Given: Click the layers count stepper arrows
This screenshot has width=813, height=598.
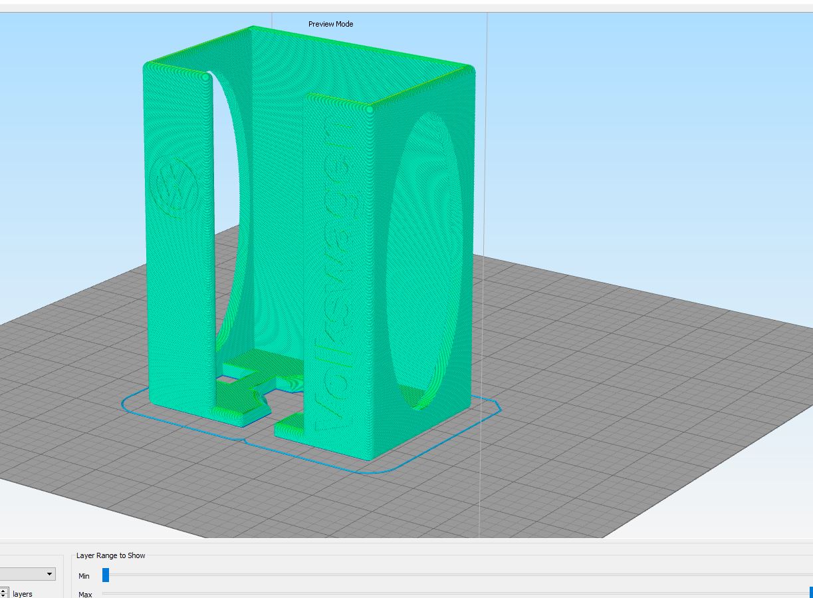Looking at the screenshot, I should pos(4,593).
